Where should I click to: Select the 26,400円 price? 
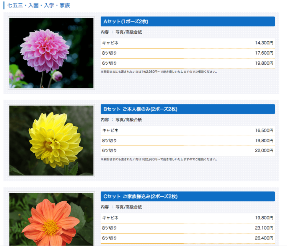[x=264, y=238]
